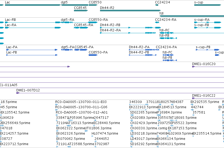Select the 'dgt5' gene label

click(x=64, y=2)
